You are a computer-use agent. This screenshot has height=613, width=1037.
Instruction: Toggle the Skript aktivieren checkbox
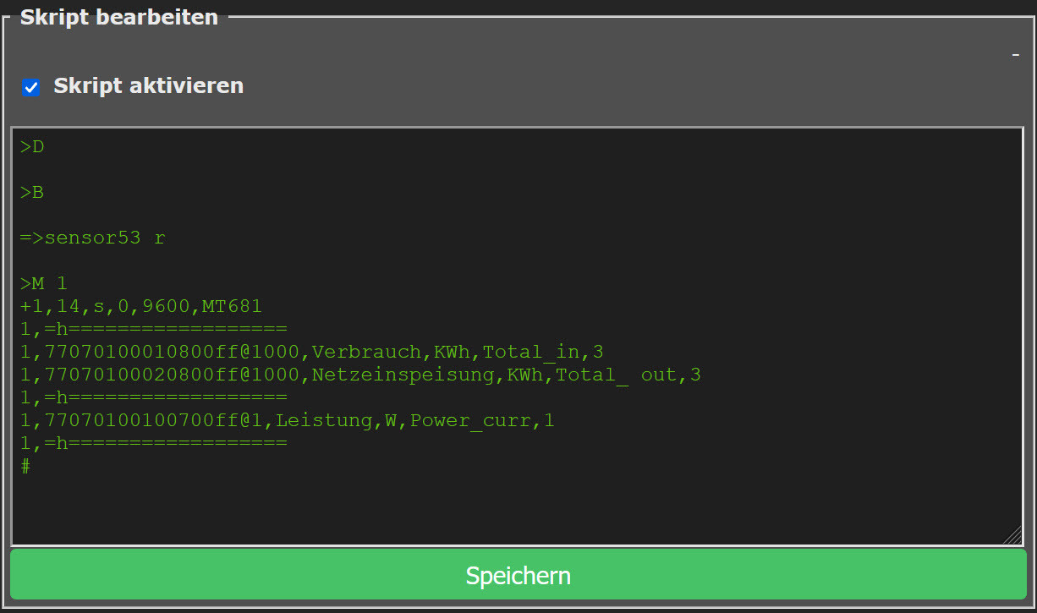pos(31,87)
